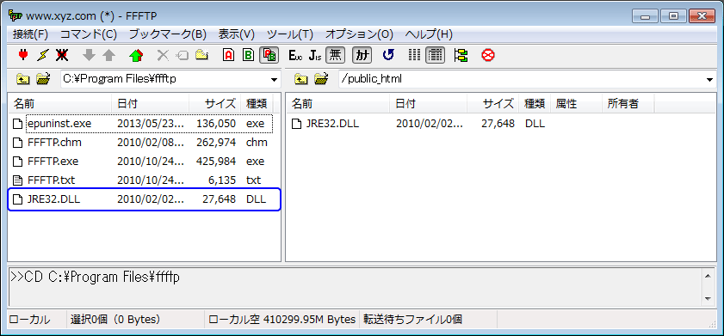Viewport: 724px width, 336px height.
Task: Sort remote files by 日付 column
Action: click(x=429, y=104)
